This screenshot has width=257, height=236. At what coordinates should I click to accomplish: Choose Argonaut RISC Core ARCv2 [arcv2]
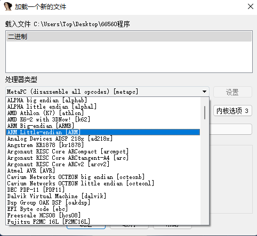click(103, 164)
